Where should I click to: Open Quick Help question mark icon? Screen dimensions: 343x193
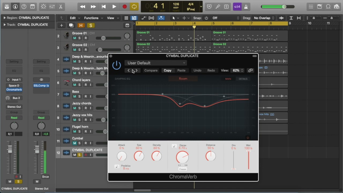pyautogui.click(x=24, y=7)
